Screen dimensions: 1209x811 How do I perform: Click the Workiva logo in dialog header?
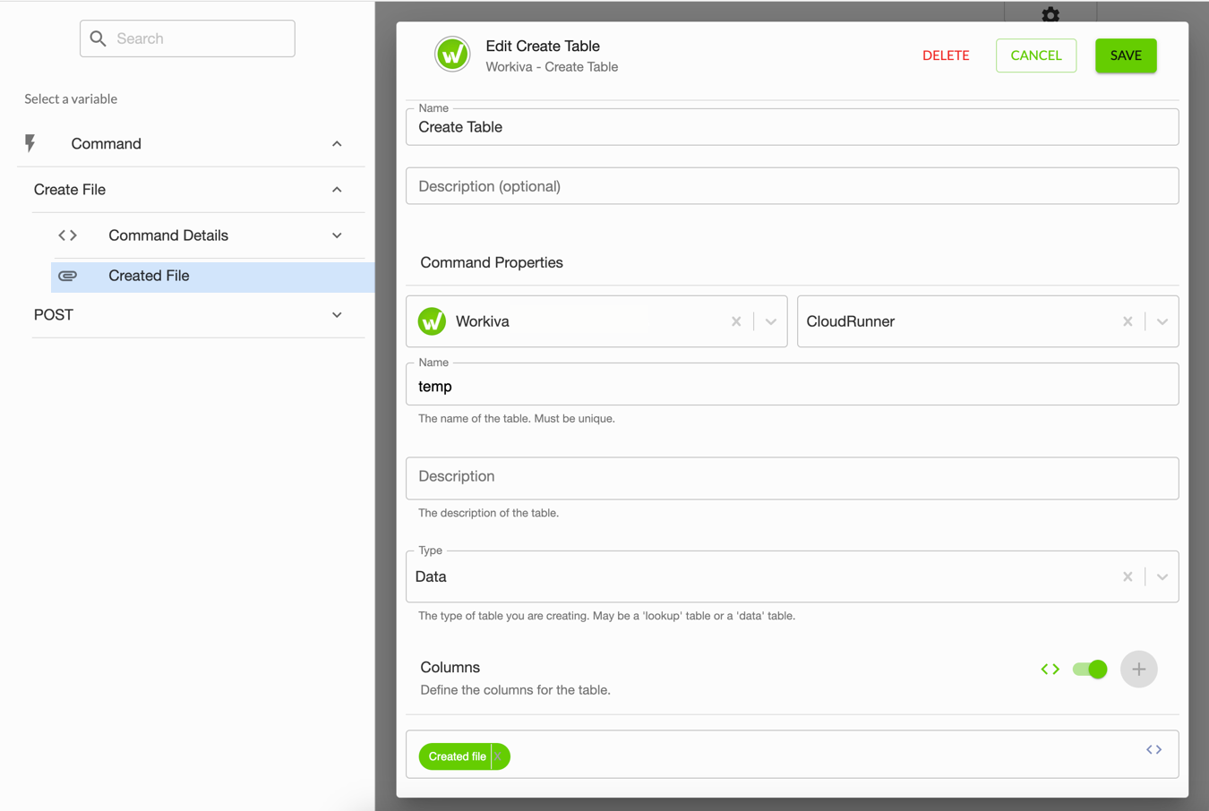pyautogui.click(x=452, y=55)
